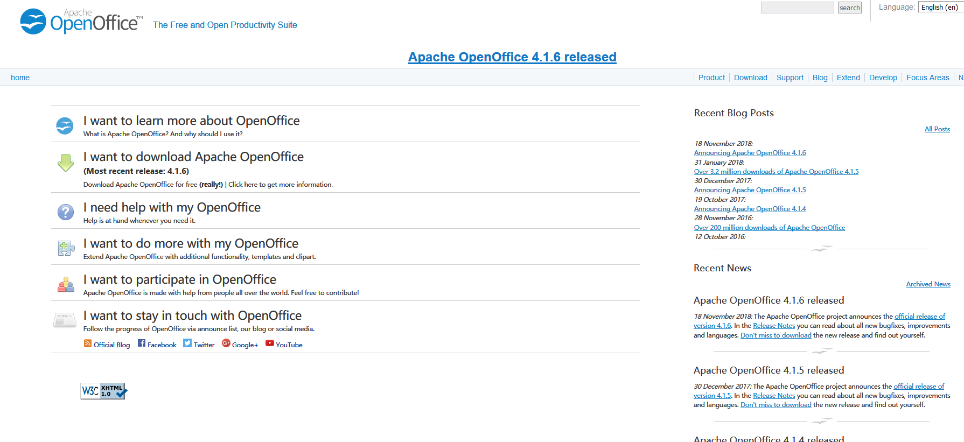The height and width of the screenshot is (442, 964).
Task: Open Over 200 million downloads post
Action: click(x=770, y=228)
